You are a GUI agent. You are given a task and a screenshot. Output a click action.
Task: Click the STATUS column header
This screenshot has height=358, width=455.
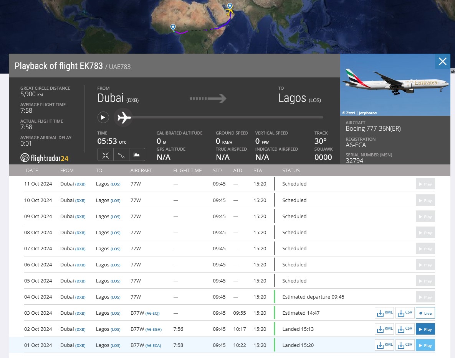coord(291,170)
